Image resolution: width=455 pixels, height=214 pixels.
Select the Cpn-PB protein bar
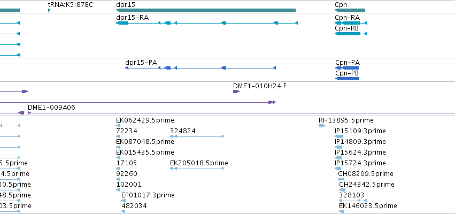click(x=347, y=79)
